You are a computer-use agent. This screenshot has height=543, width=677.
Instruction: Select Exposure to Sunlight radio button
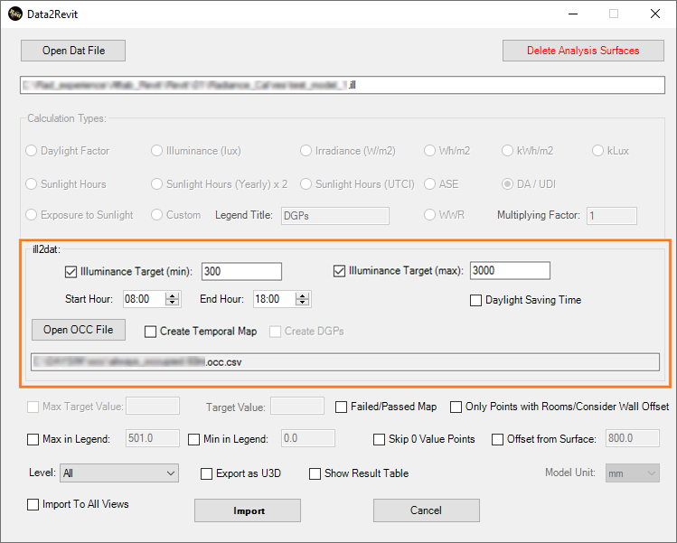[x=31, y=214]
